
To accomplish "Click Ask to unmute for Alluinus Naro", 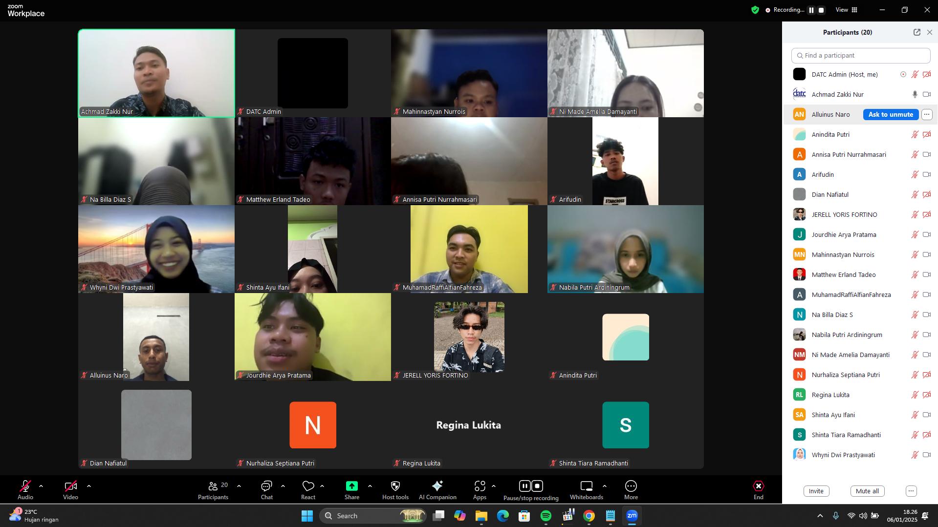I will (890, 114).
